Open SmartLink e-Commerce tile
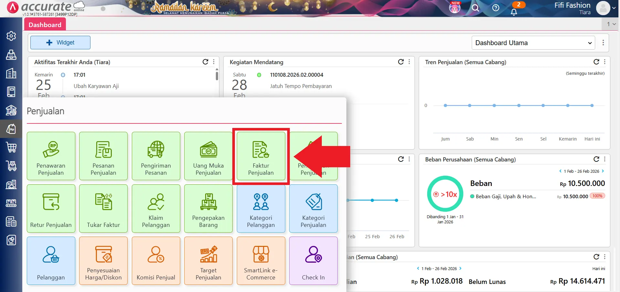The width and height of the screenshot is (620, 292). coord(261,261)
